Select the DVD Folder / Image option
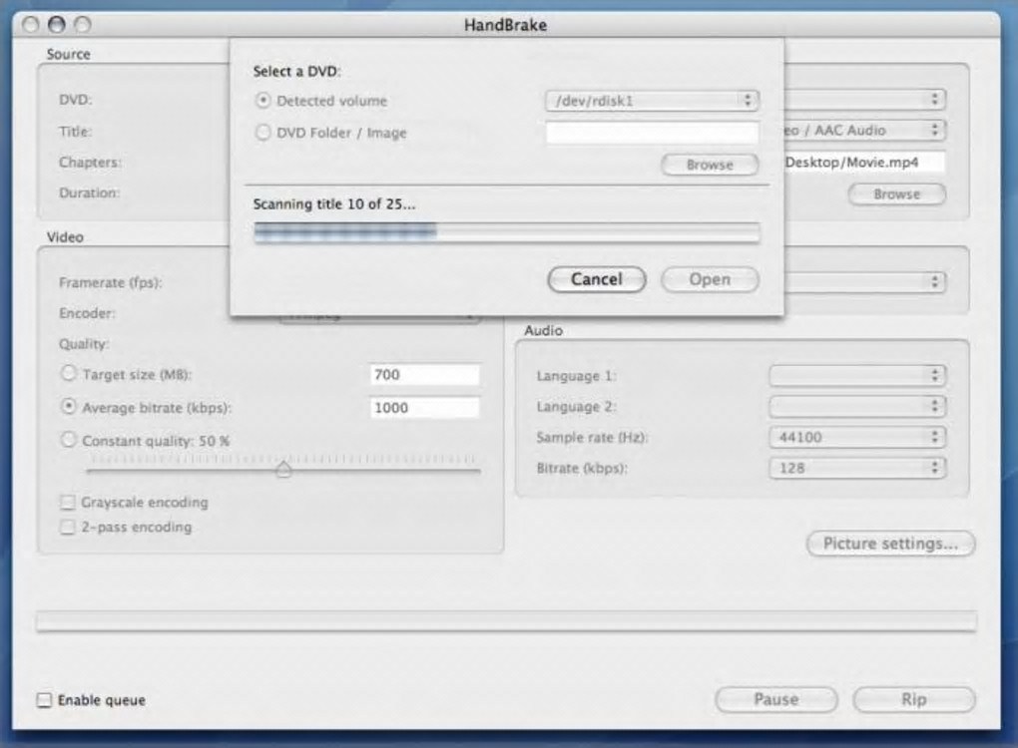The width and height of the screenshot is (1018, 748). coord(262,133)
